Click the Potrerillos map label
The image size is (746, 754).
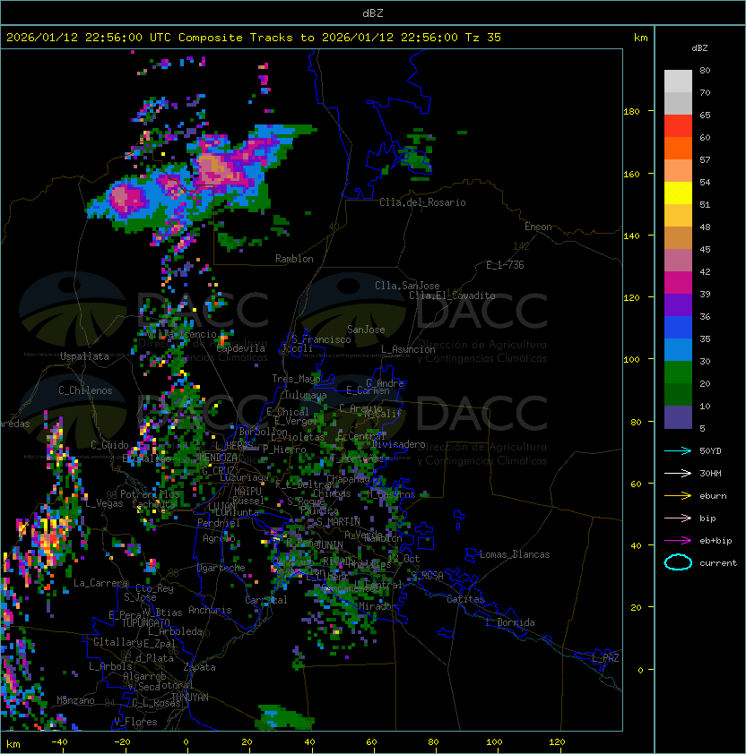[x=150, y=494]
